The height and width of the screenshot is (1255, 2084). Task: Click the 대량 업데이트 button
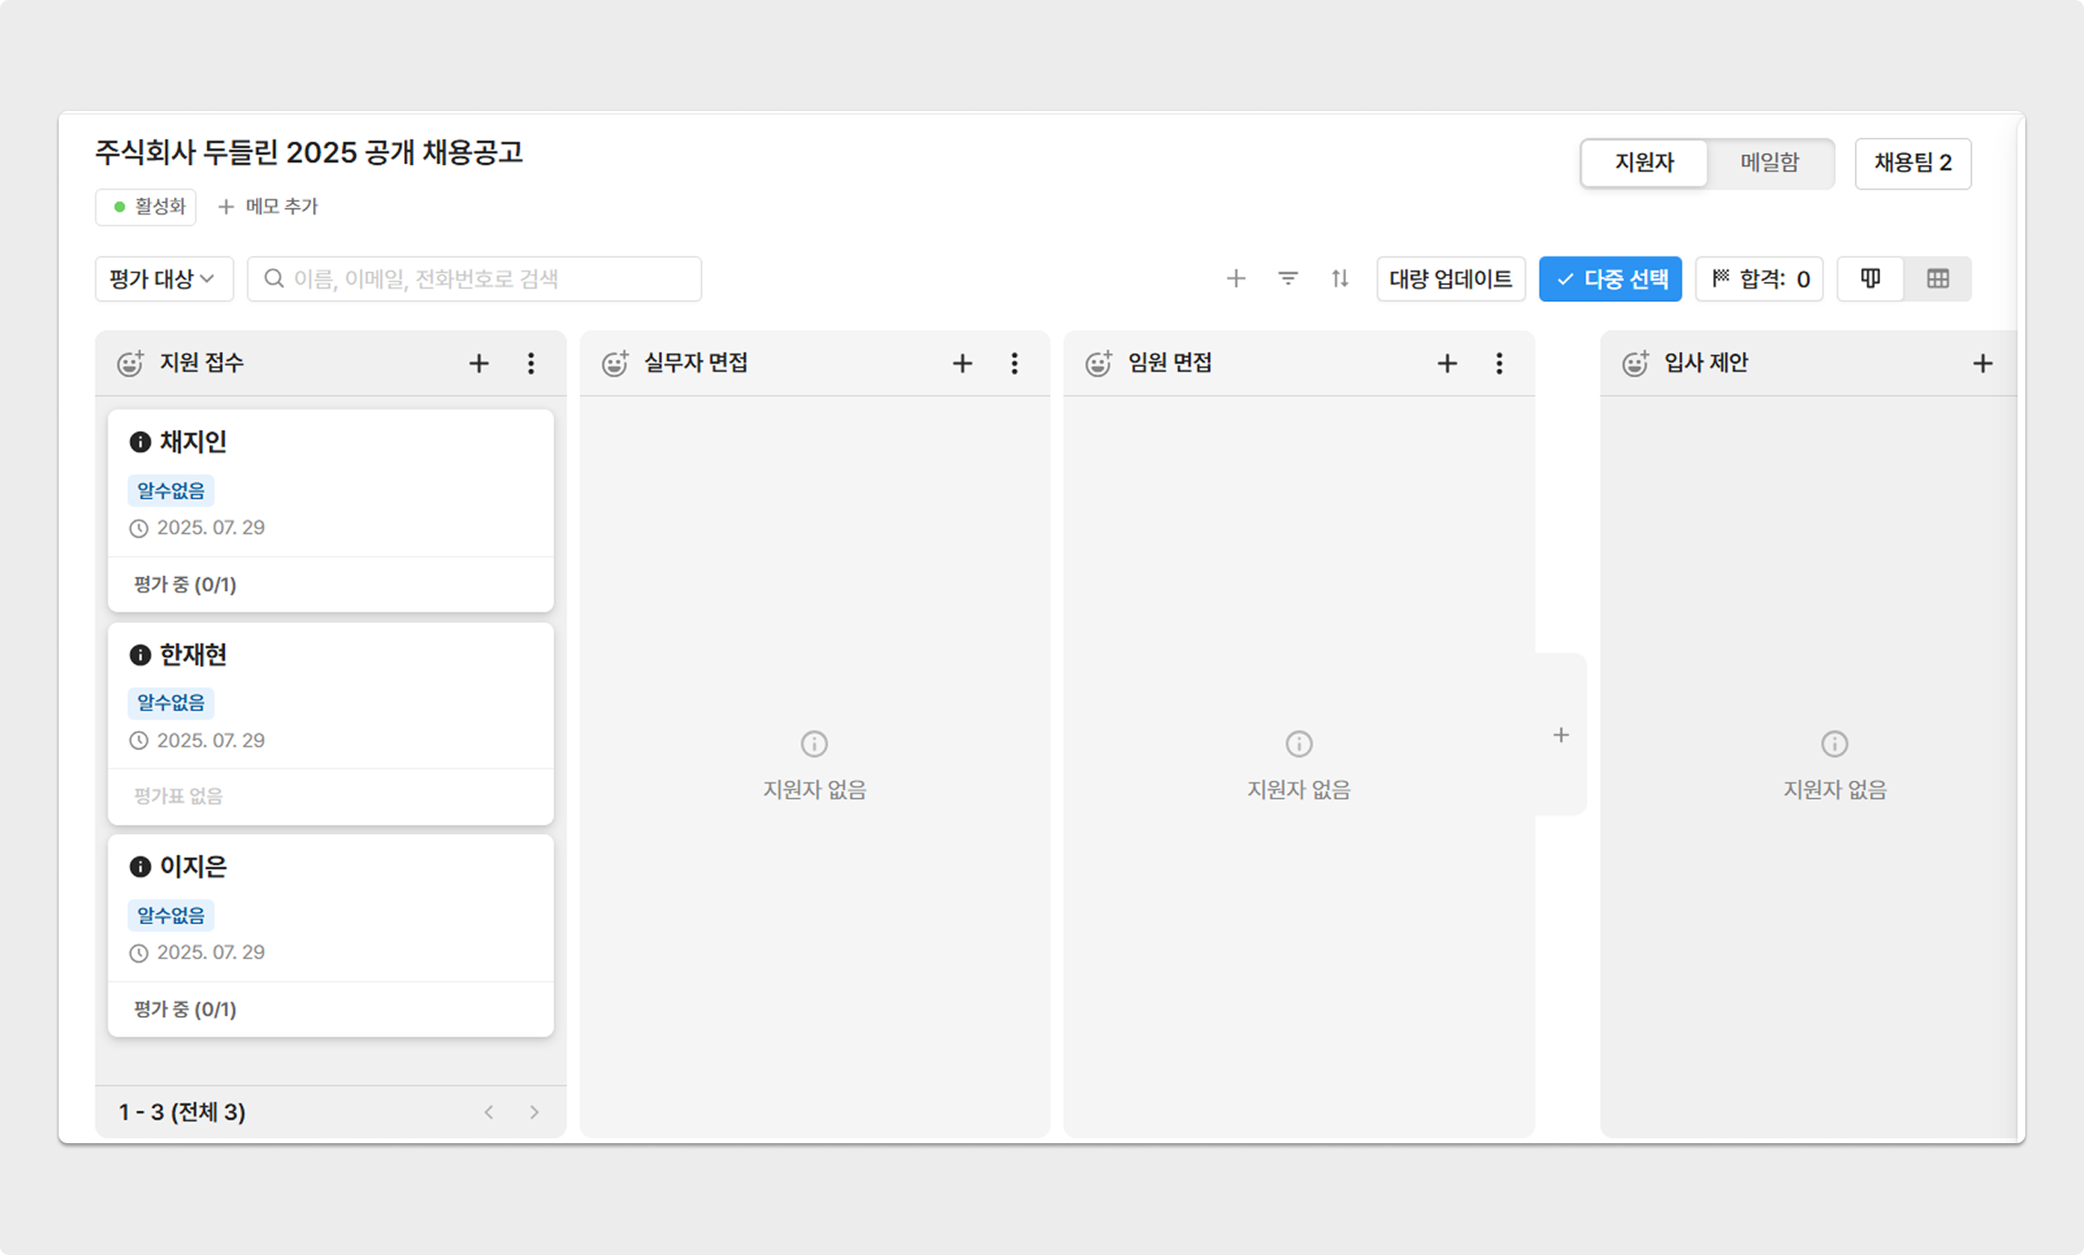pyautogui.click(x=1450, y=279)
